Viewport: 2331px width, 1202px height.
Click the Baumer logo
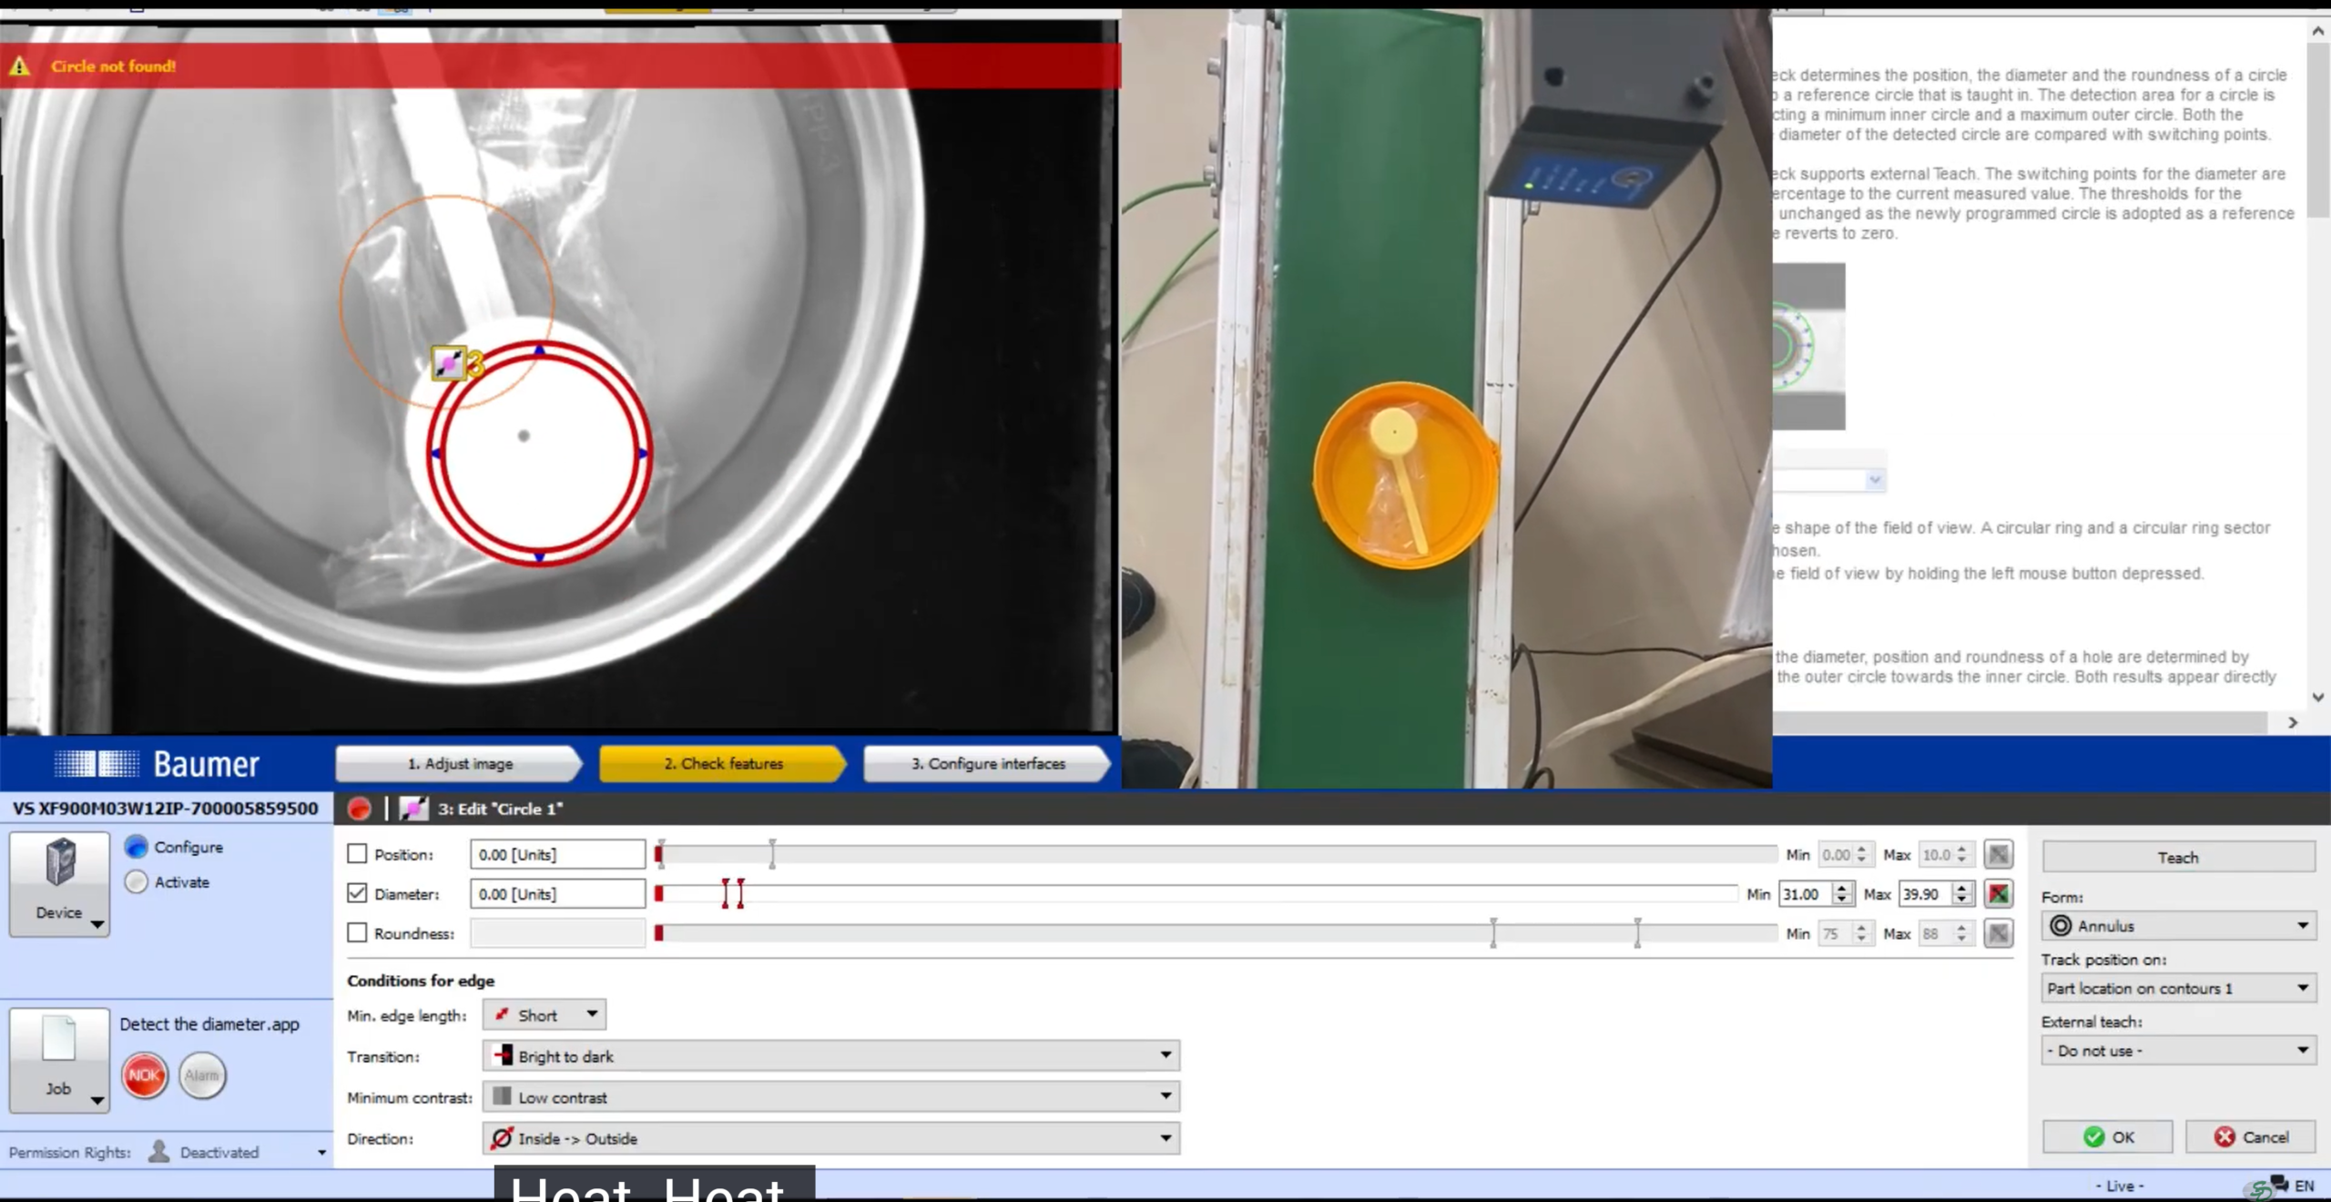[x=157, y=763]
